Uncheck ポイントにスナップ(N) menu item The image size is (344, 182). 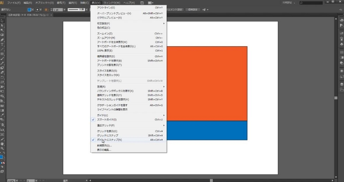coord(129,140)
